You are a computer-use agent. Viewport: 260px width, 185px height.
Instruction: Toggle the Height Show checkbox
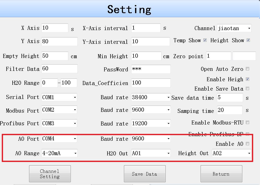point(248,40)
